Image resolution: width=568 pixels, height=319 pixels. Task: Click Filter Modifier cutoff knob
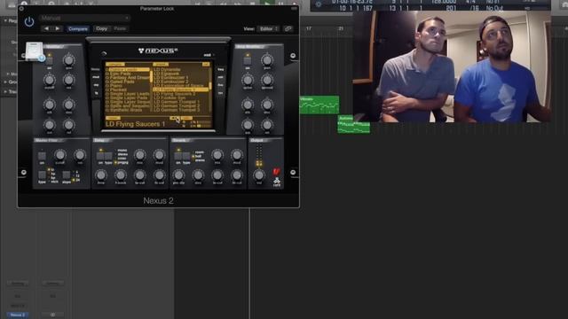click(x=50, y=80)
